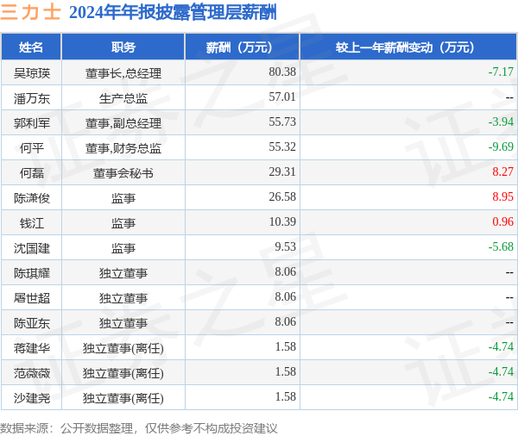The image size is (518, 436).
Task: Click the position 生产总监
Action: pyautogui.click(x=123, y=98)
